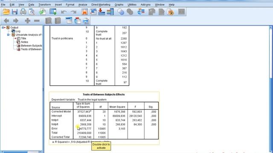This screenshot has height=153, width=273.
Task: Open the View menu
Action: [x=21, y=5]
